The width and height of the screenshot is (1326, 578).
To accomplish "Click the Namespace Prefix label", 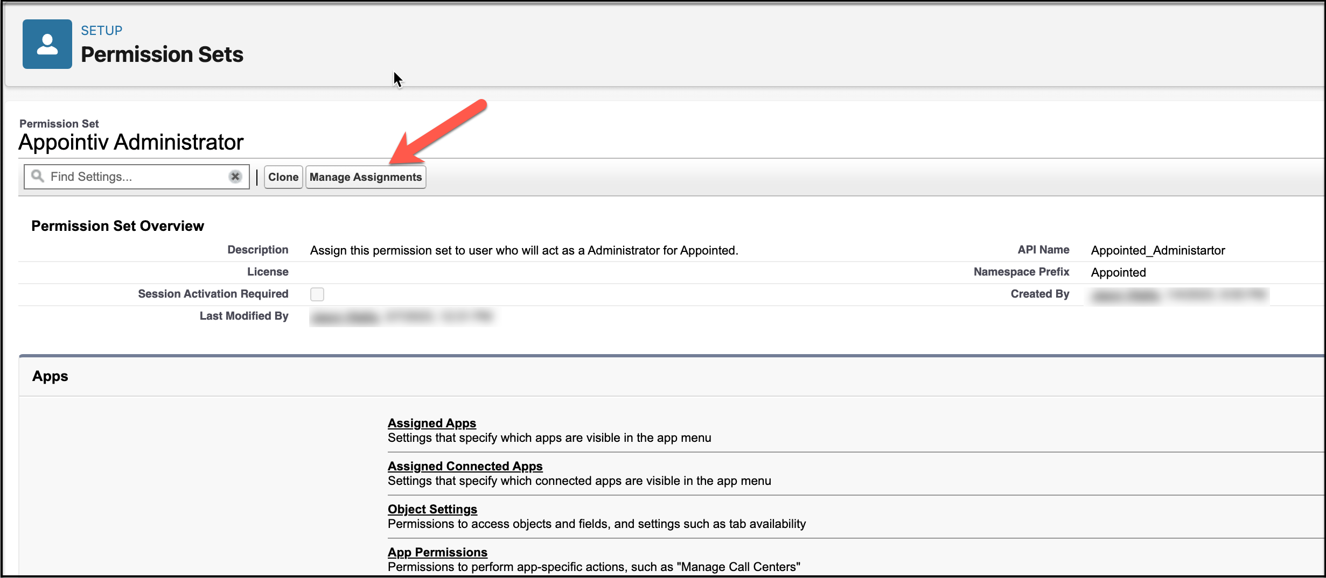I will click(1021, 272).
